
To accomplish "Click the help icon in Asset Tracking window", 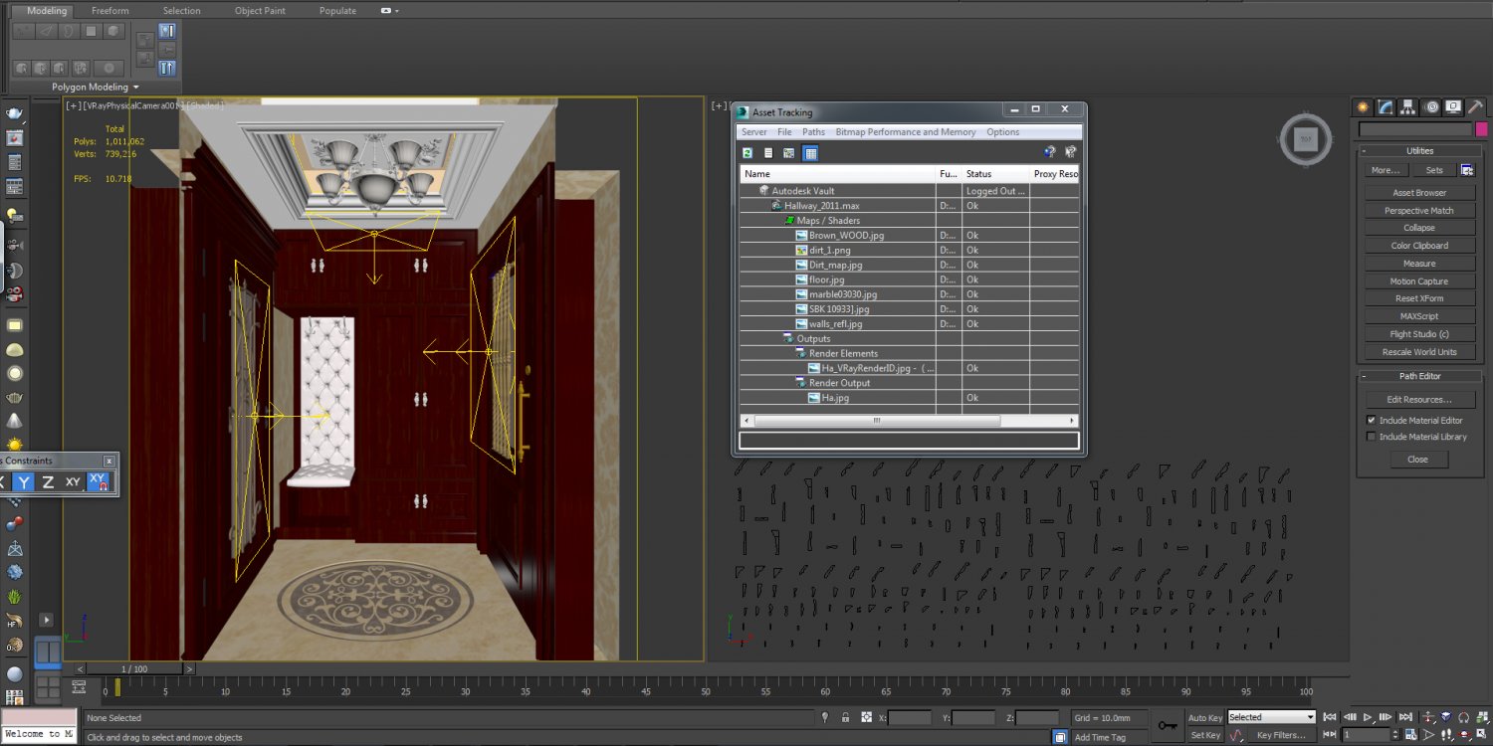I will click(x=1049, y=151).
